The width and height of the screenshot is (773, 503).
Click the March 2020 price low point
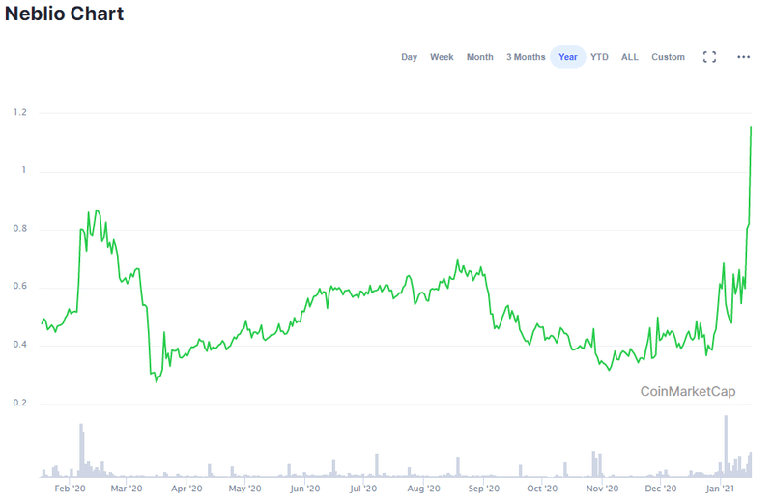157,381
